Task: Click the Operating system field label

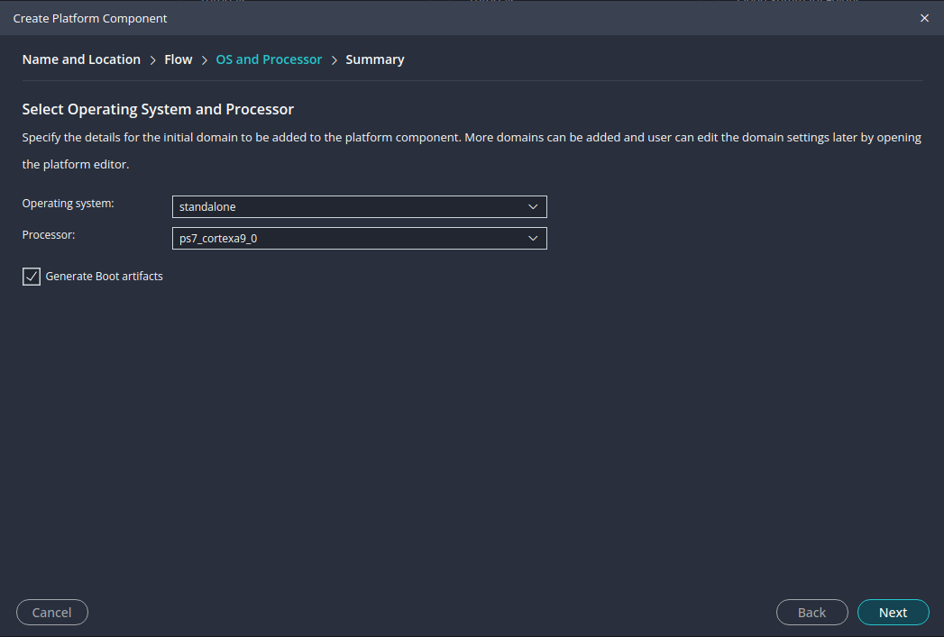Action: click(x=69, y=204)
